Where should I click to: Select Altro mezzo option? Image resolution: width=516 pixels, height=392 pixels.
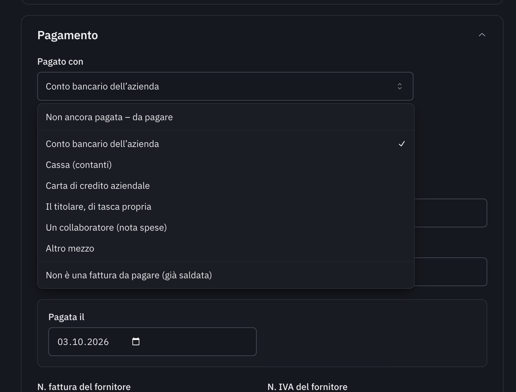click(226, 249)
